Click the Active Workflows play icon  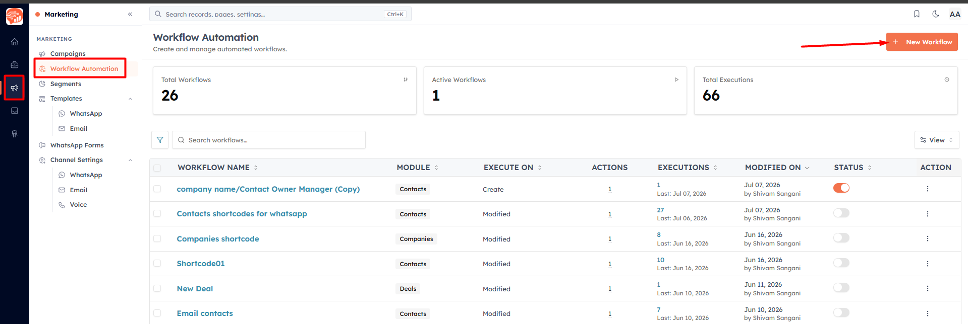click(x=676, y=79)
